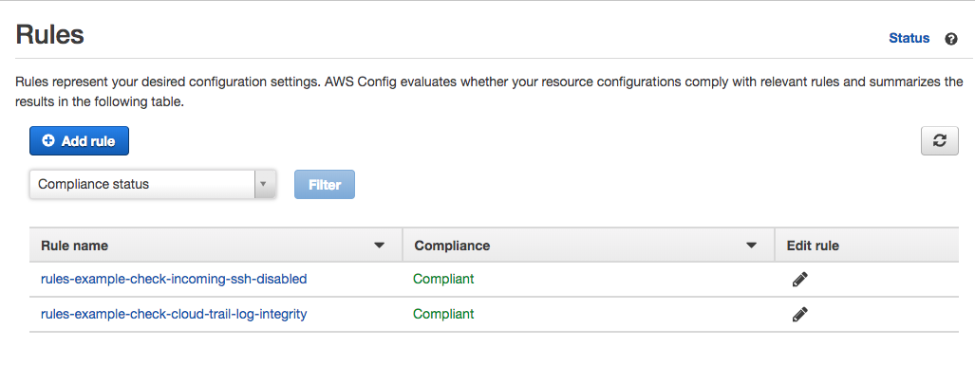975x365 pixels.
Task: Open rules-example-check-cloud-trail-log-integrity rule
Action: click(x=174, y=314)
